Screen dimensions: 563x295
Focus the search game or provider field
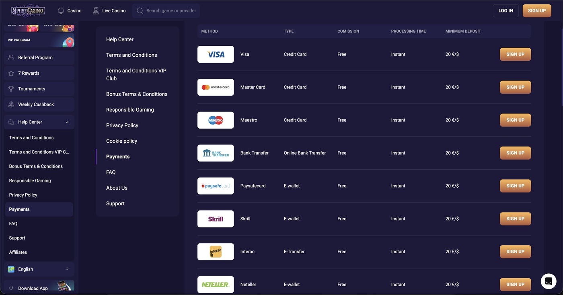(x=166, y=11)
